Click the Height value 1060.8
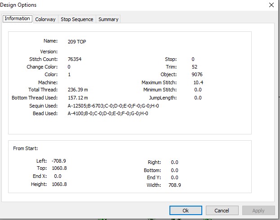The image size is (280, 220). (59, 184)
